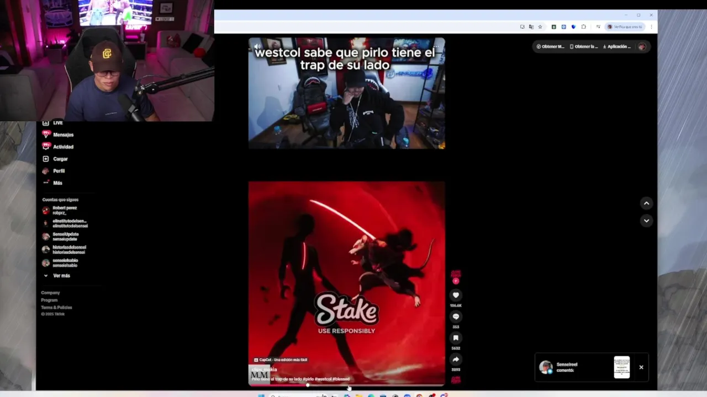707x397 pixels.
Task: Open the clips creator username on video
Action: 264,369
